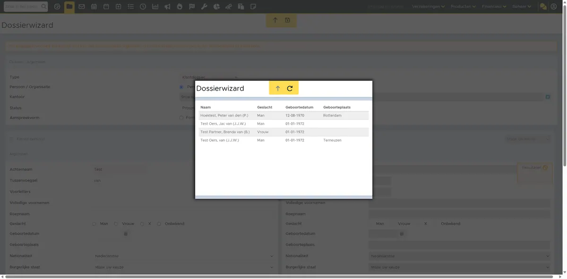
Task: Click the Achternaam field containing 'Test'
Action: 120,169
